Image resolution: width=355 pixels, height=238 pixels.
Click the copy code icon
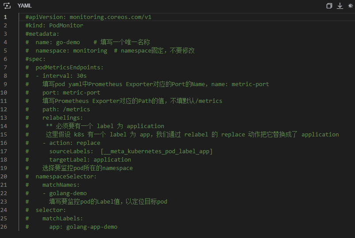point(329,6)
